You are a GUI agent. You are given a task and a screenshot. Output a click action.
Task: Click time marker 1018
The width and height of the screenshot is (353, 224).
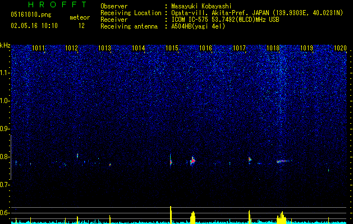click(x=273, y=48)
